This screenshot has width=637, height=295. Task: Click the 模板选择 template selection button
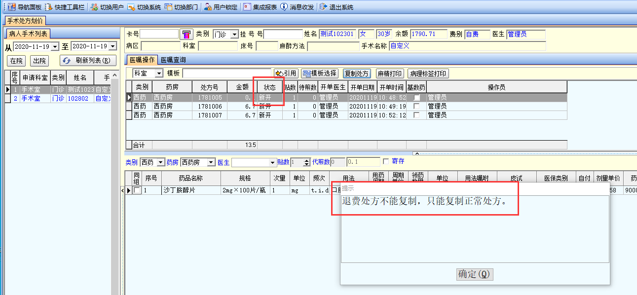[320, 74]
